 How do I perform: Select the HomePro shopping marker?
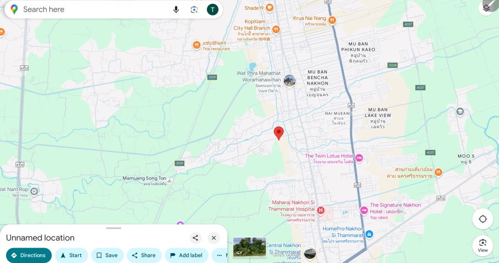point(369,234)
